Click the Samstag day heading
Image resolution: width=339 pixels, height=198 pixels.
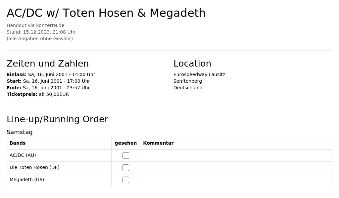[x=20, y=132]
